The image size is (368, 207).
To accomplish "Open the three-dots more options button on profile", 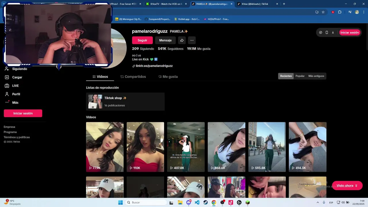I will (x=192, y=40).
